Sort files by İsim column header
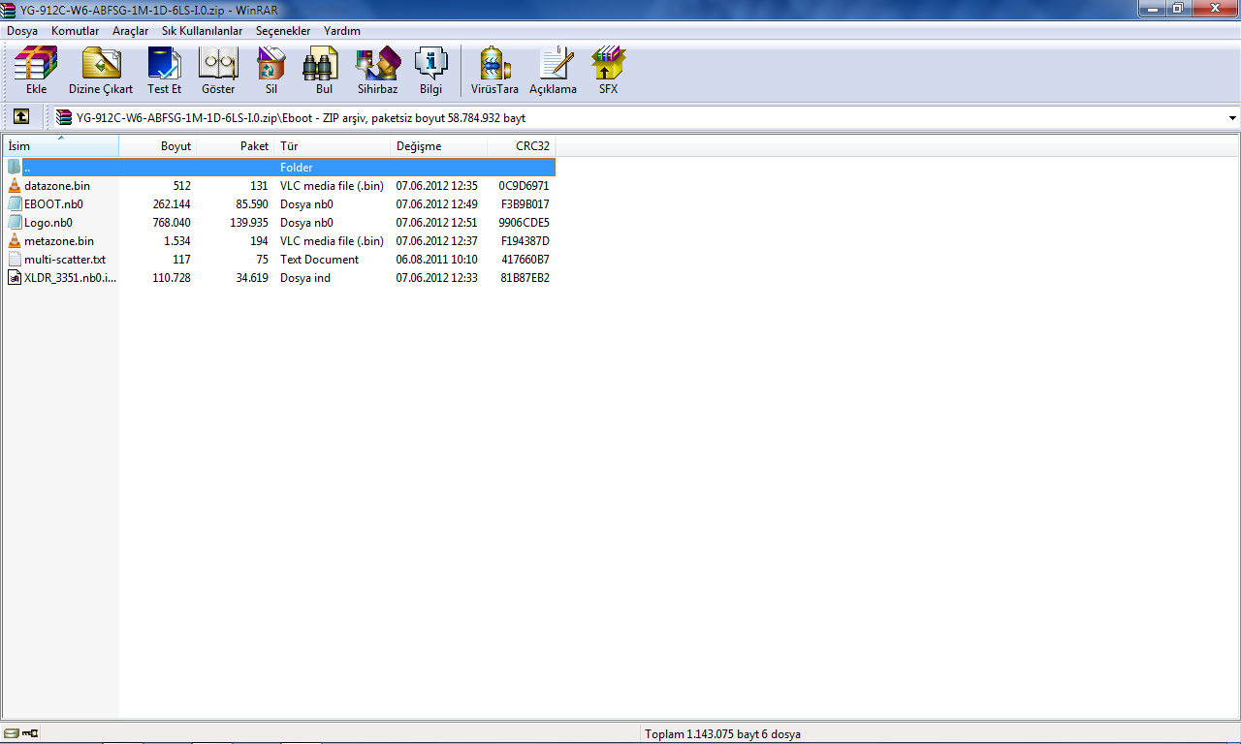 click(x=60, y=146)
